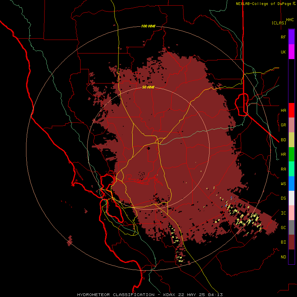The width and height of the screenshot is (297, 297).
Task: Click the RF legend label
Action: click(283, 37)
